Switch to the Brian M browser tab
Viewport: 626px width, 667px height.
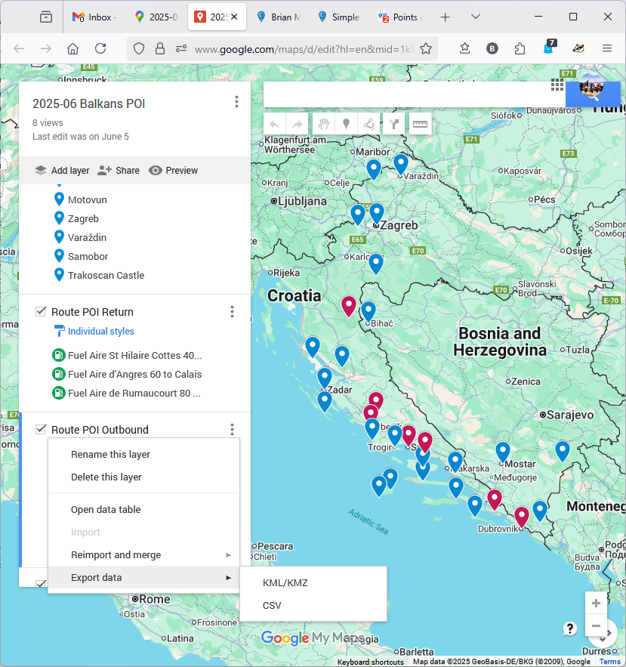[x=279, y=17]
